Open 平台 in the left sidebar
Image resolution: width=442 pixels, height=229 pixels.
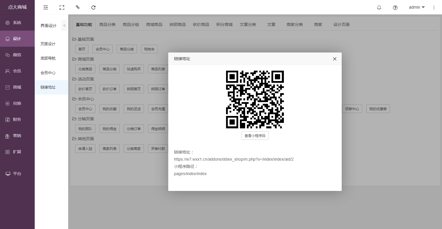tap(17, 174)
